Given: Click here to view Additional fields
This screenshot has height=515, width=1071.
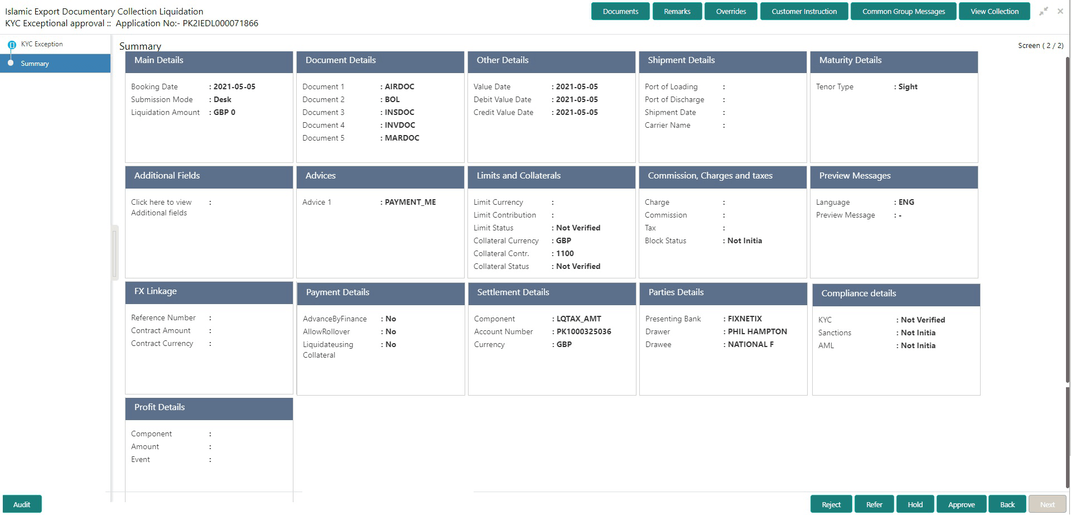Looking at the screenshot, I should click(161, 208).
